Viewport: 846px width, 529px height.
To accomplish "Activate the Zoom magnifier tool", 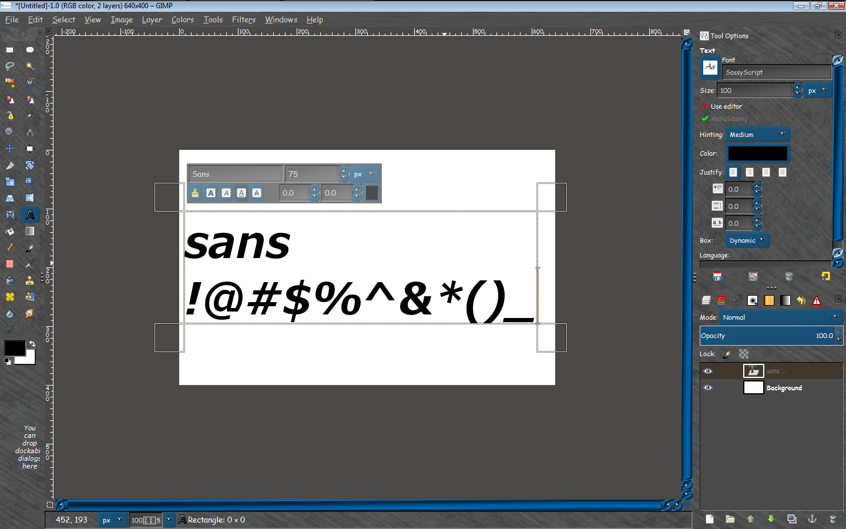I will [10, 132].
